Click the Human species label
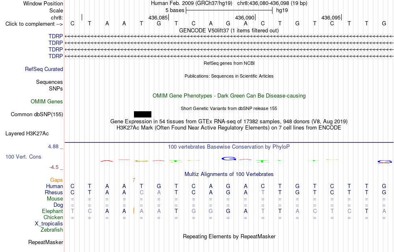The height and width of the screenshot is (252, 394). [54, 186]
